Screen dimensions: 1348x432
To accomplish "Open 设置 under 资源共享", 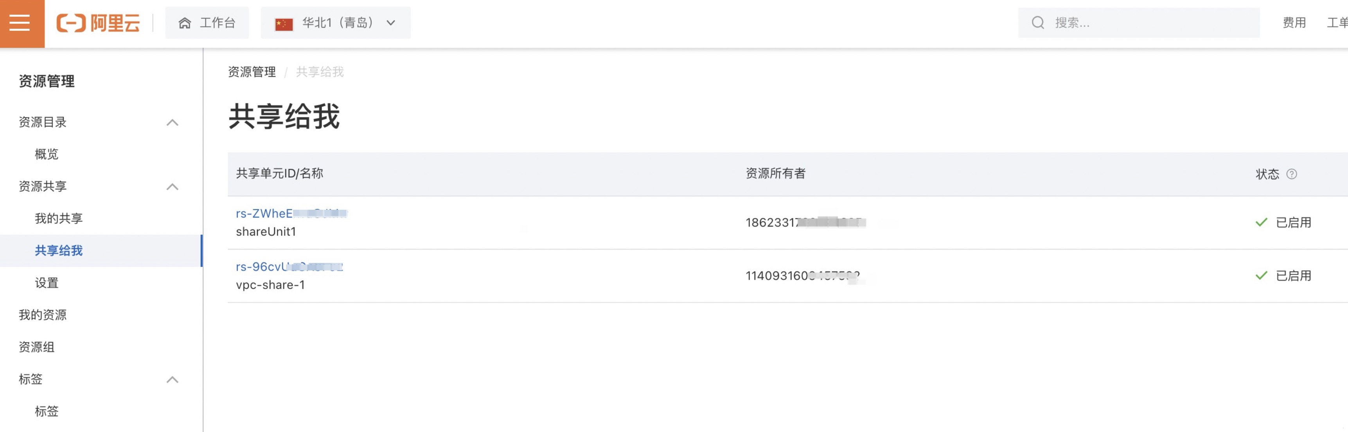I will coord(47,283).
